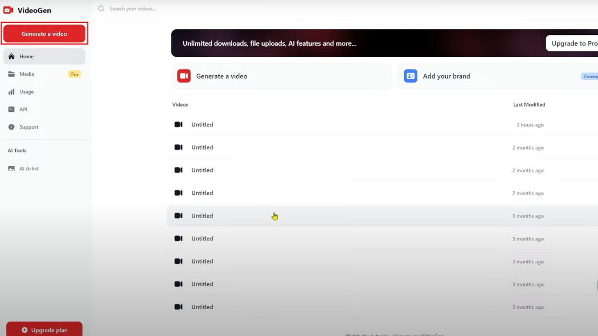Image resolution: width=598 pixels, height=336 pixels.
Task: Click the Pro badge next to Media
Action: tap(74, 74)
